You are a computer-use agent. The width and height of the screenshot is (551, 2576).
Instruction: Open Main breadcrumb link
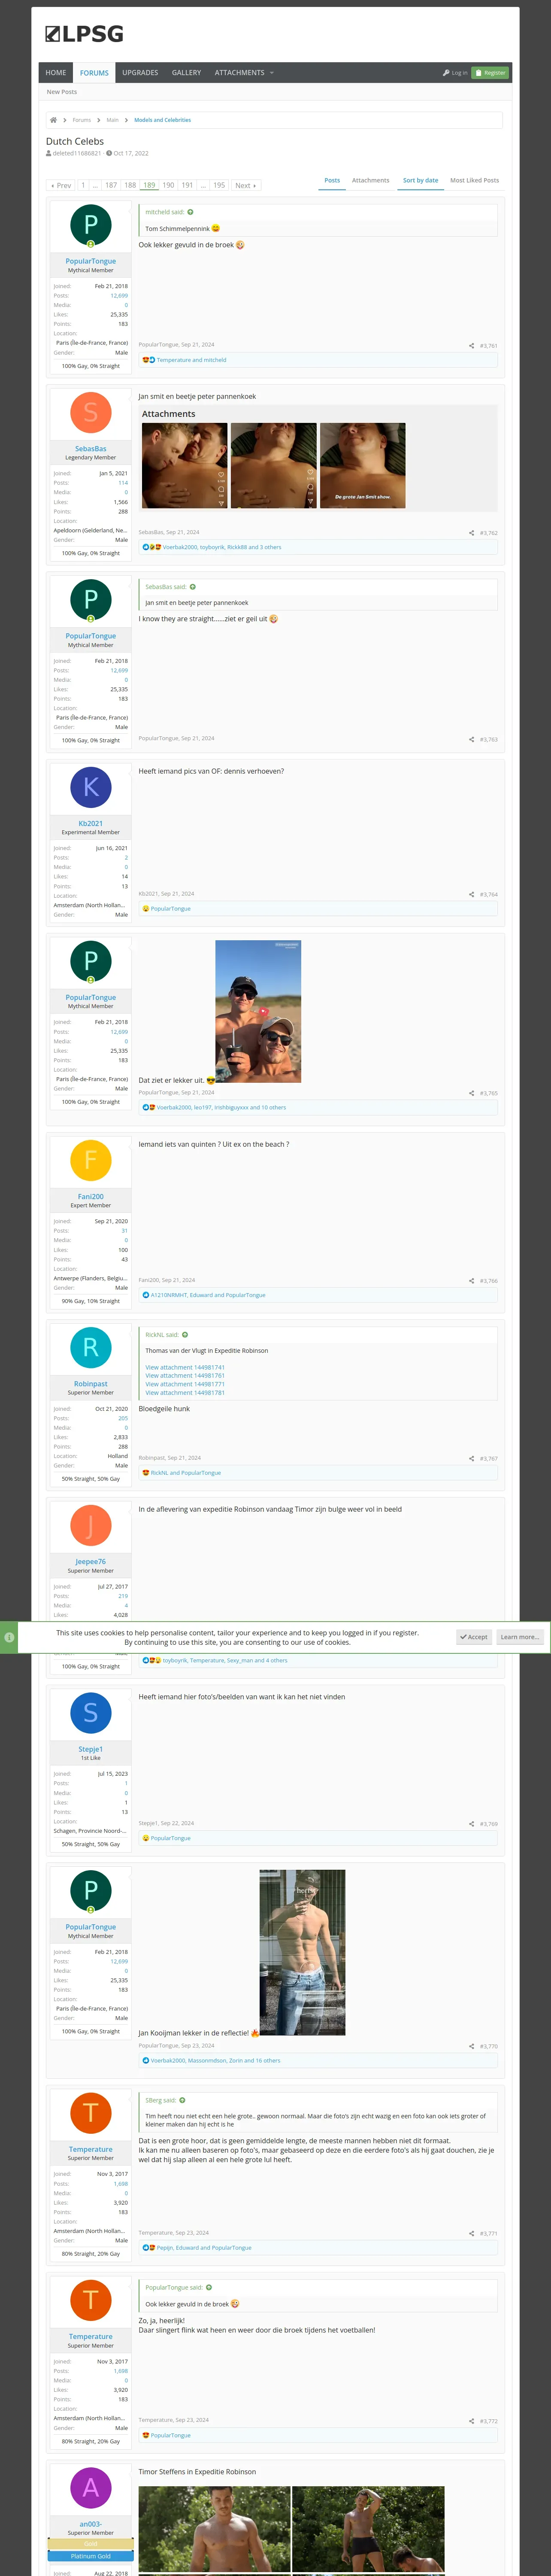coord(112,120)
